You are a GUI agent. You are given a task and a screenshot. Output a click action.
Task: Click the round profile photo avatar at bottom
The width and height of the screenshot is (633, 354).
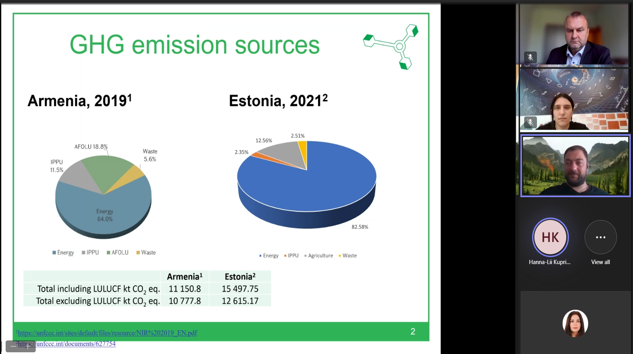pyautogui.click(x=575, y=323)
